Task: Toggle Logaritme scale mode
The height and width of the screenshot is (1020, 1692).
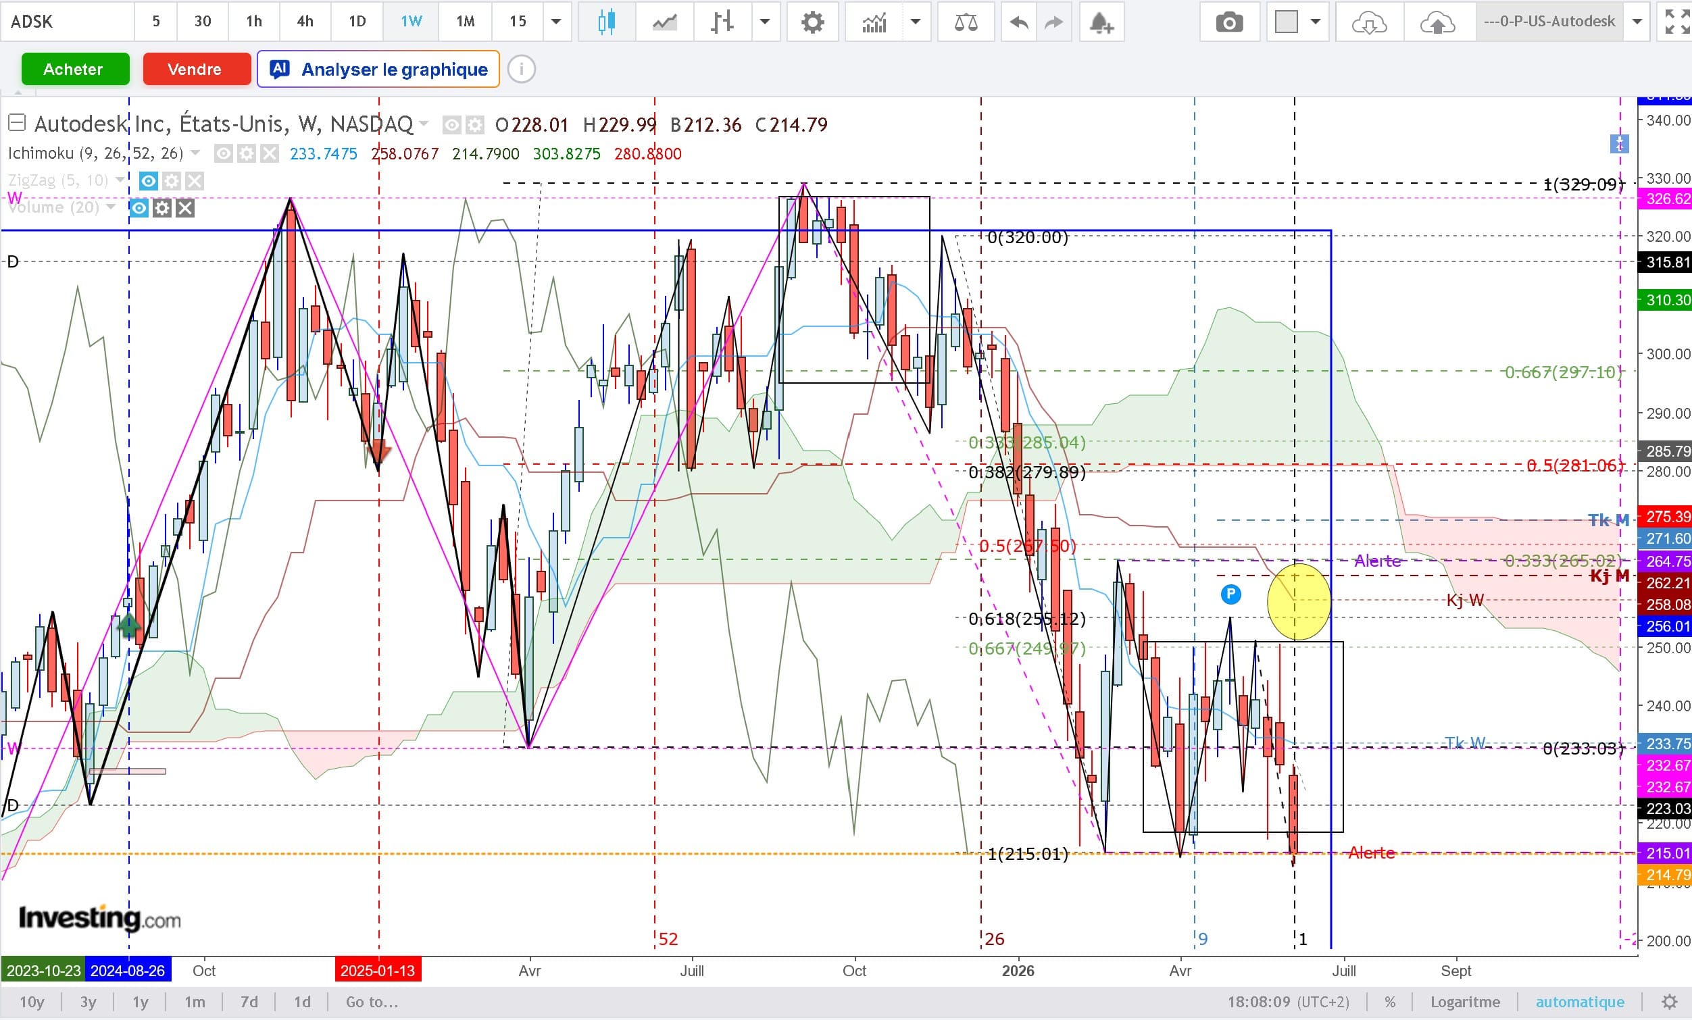Action: click(1465, 1002)
